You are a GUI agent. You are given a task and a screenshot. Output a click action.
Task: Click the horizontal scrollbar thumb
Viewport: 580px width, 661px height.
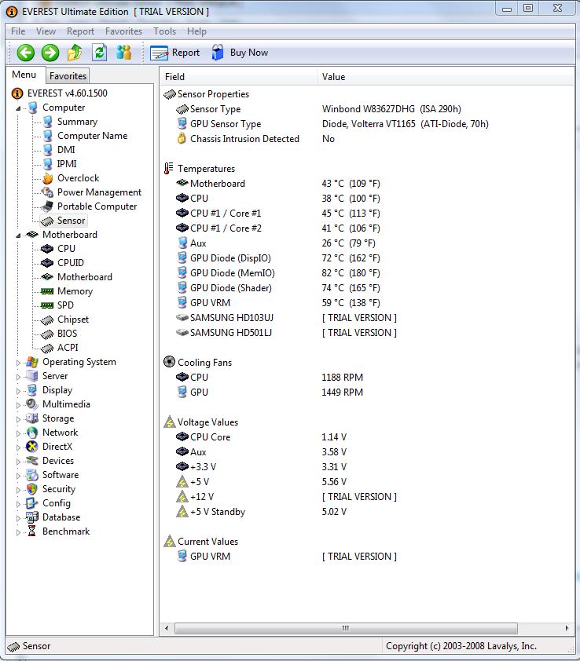(346, 628)
